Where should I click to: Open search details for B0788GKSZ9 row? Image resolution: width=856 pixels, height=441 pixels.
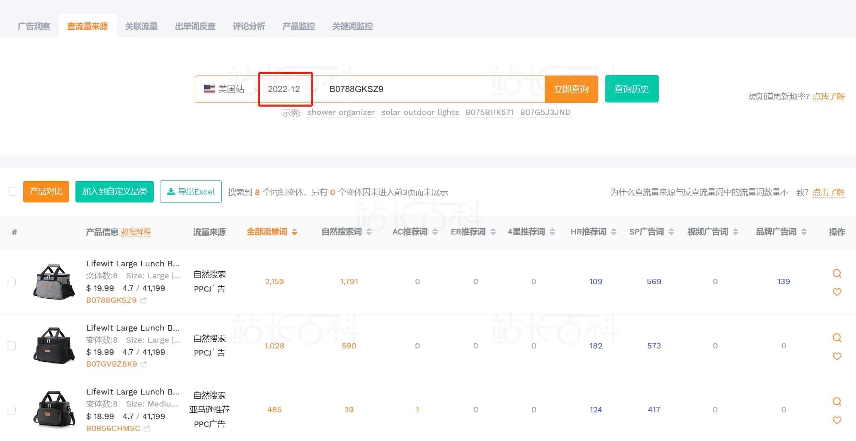[837, 273]
